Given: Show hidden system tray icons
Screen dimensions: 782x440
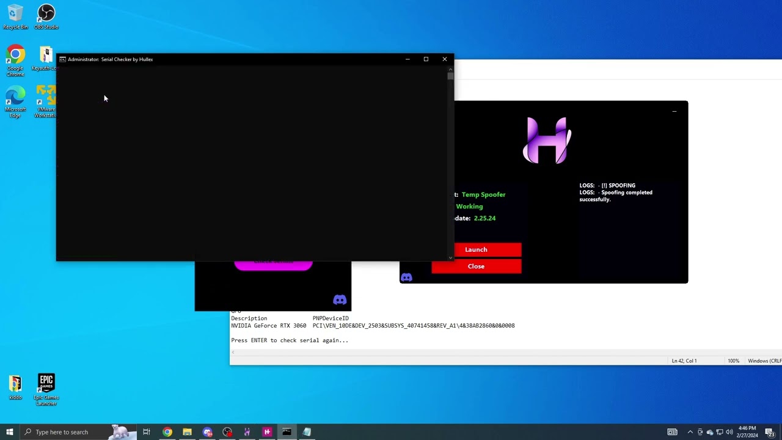Looking at the screenshot, I should click(690, 432).
